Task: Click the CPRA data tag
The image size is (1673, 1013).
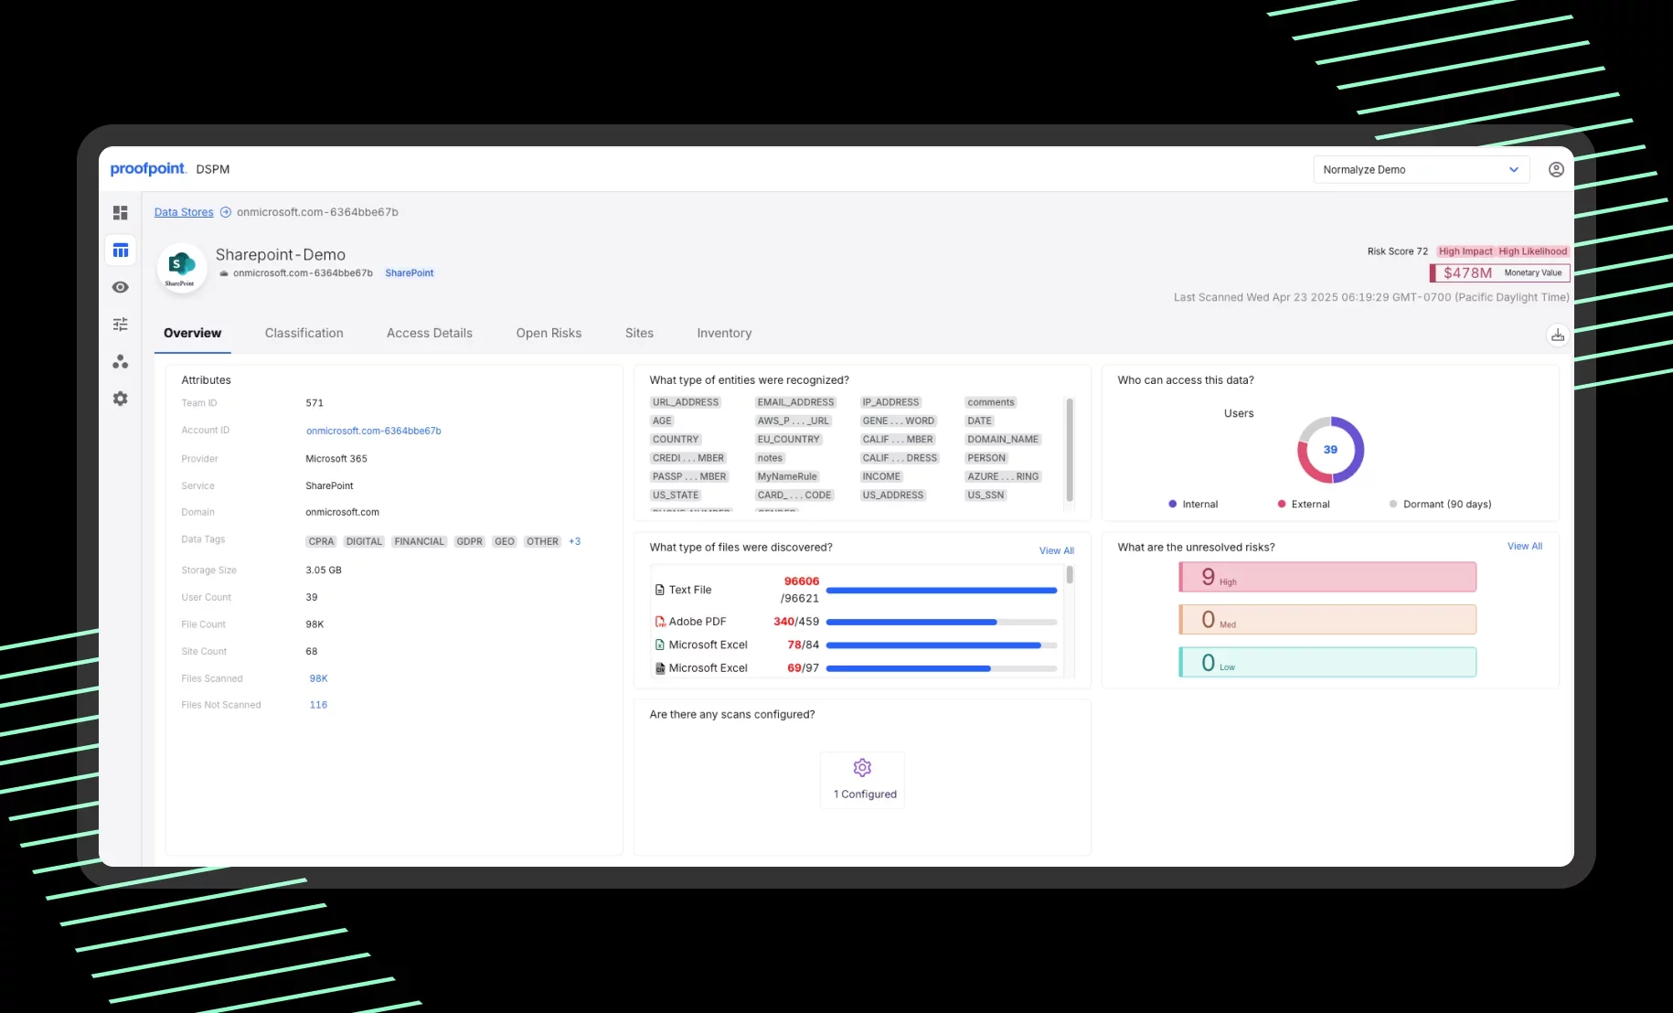Action: tap(321, 541)
